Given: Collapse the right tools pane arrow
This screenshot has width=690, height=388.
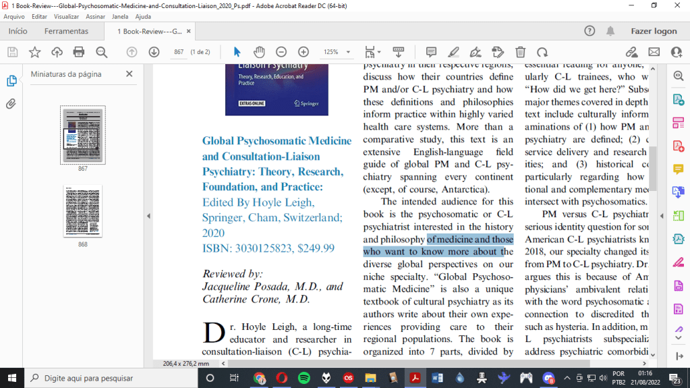Looking at the screenshot, I should click(x=661, y=216).
